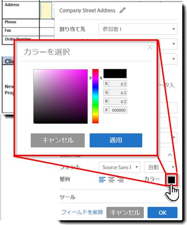Click the フィールドを削除 link
This screenshot has height=225, width=187.
coord(82,212)
